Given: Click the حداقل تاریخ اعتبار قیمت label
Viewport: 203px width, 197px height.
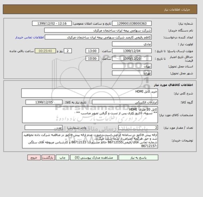Looking at the screenshot, I should pos(181,59).
